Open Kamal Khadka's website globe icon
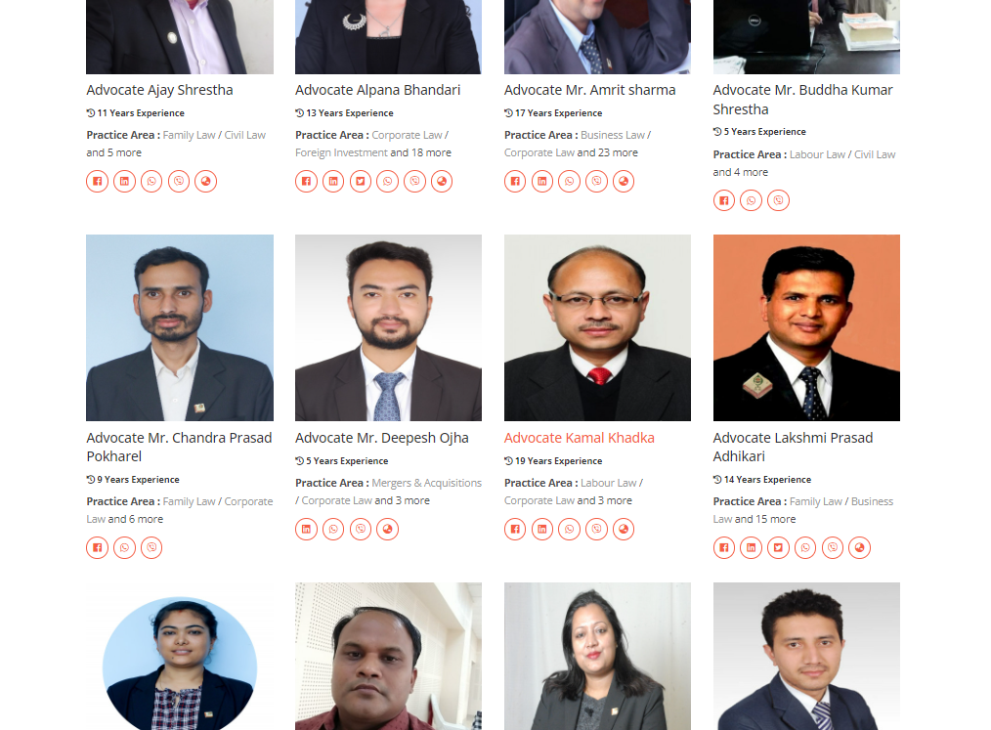 (x=624, y=529)
